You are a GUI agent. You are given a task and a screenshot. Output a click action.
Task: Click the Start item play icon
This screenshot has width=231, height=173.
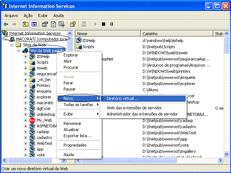click(95, 24)
